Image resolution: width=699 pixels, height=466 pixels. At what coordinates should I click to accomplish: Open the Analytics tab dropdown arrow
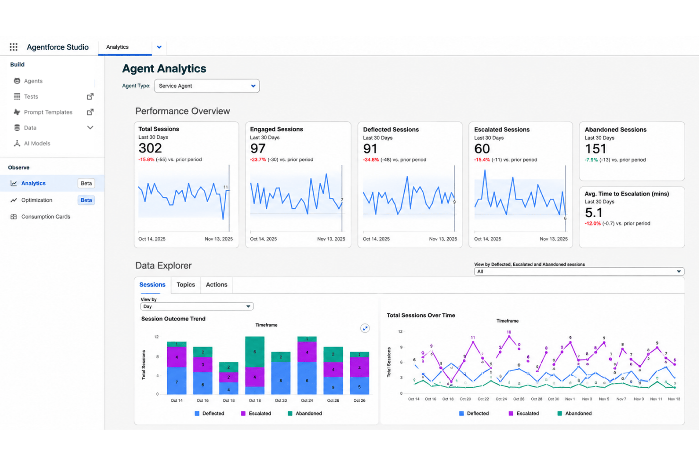[x=159, y=47]
